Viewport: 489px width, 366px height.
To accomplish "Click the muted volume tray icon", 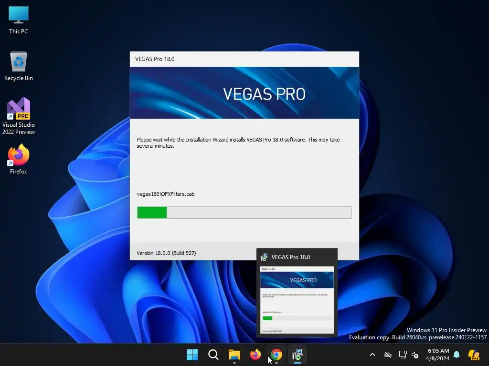I will [415, 355].
